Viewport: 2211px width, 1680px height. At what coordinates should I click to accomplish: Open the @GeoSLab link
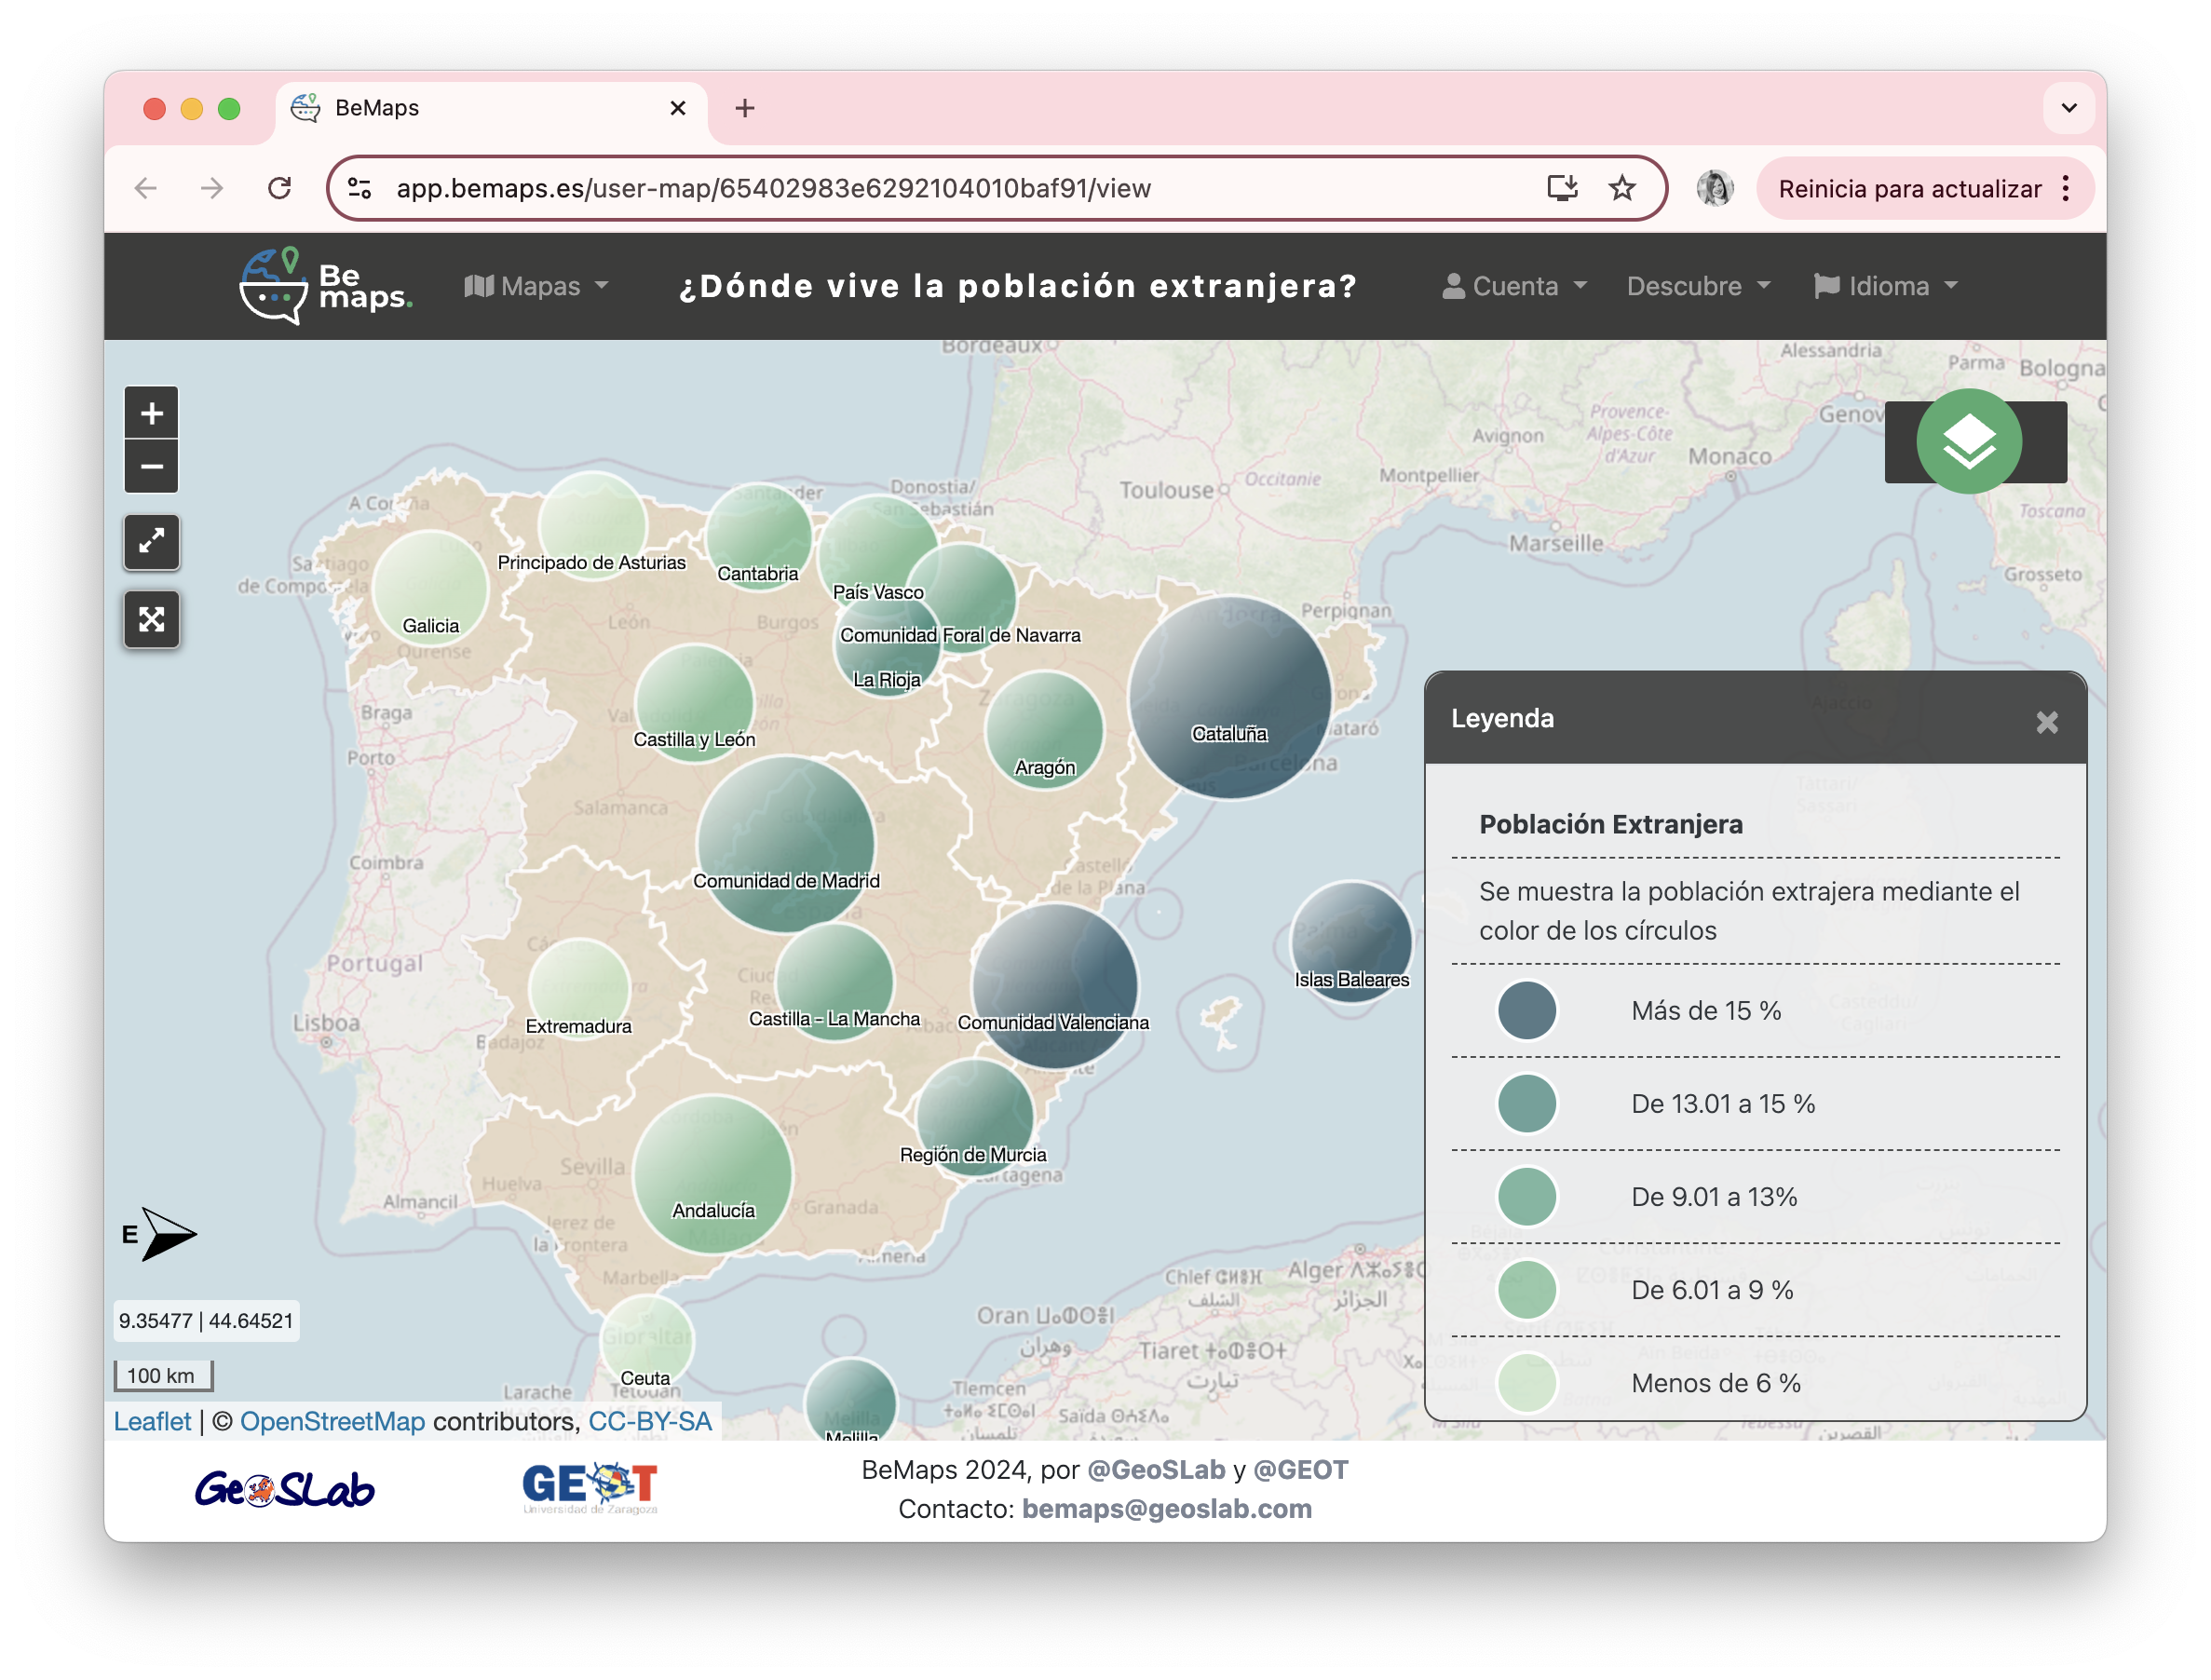[1156, 1470]
